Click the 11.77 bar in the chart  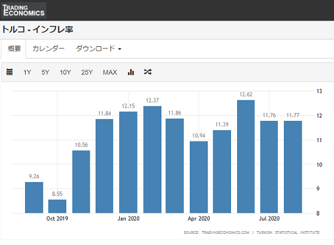[293, 167]
